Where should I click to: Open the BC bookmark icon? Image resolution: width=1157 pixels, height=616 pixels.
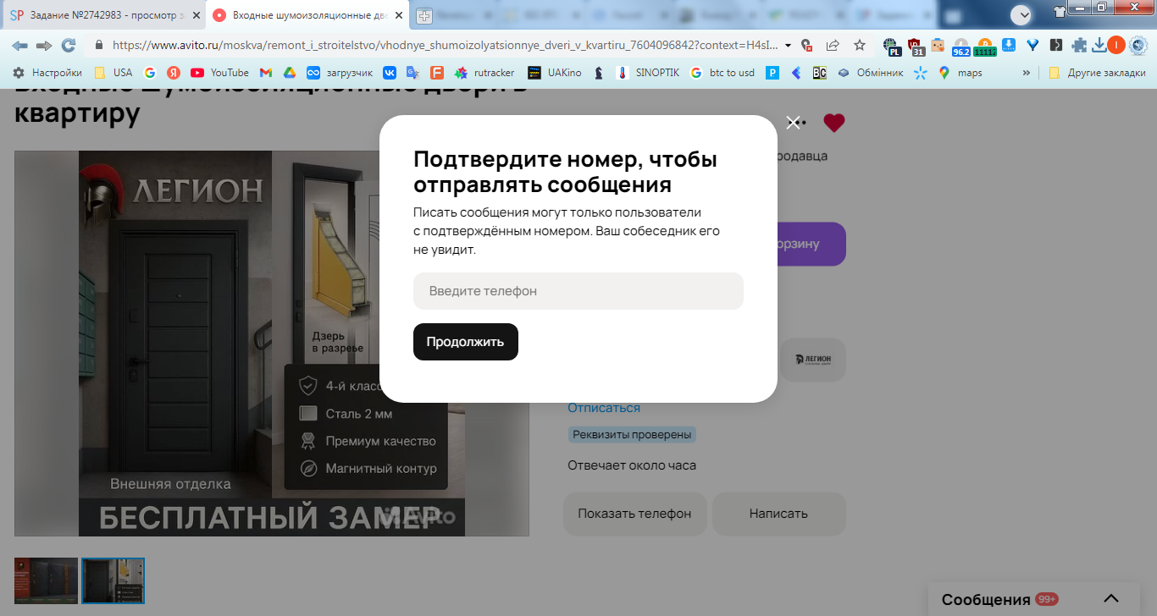pos(819,73)
